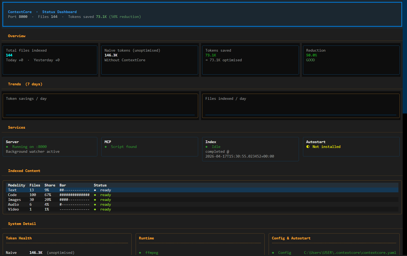Click the Running on :8000 status text

tap(29, 147)
